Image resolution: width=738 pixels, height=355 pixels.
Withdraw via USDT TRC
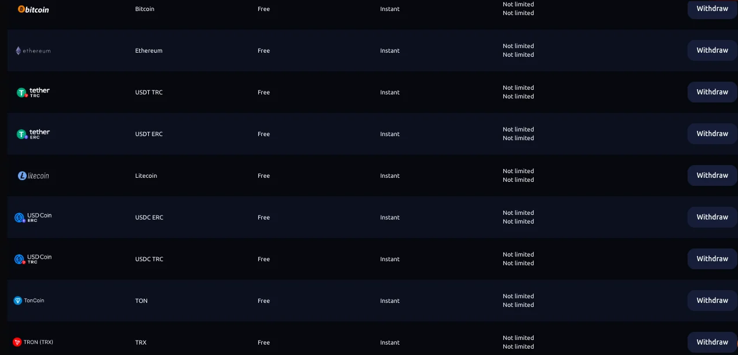(712, 92)
